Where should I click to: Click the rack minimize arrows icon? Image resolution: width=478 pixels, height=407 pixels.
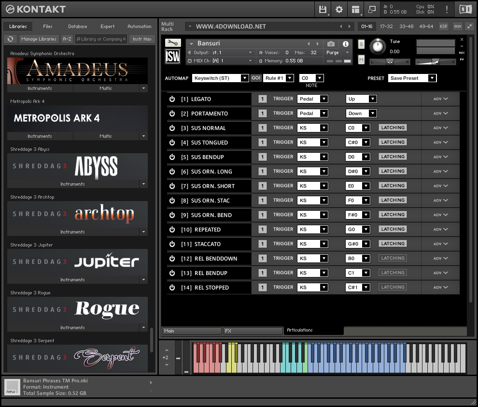pos(469,27)
